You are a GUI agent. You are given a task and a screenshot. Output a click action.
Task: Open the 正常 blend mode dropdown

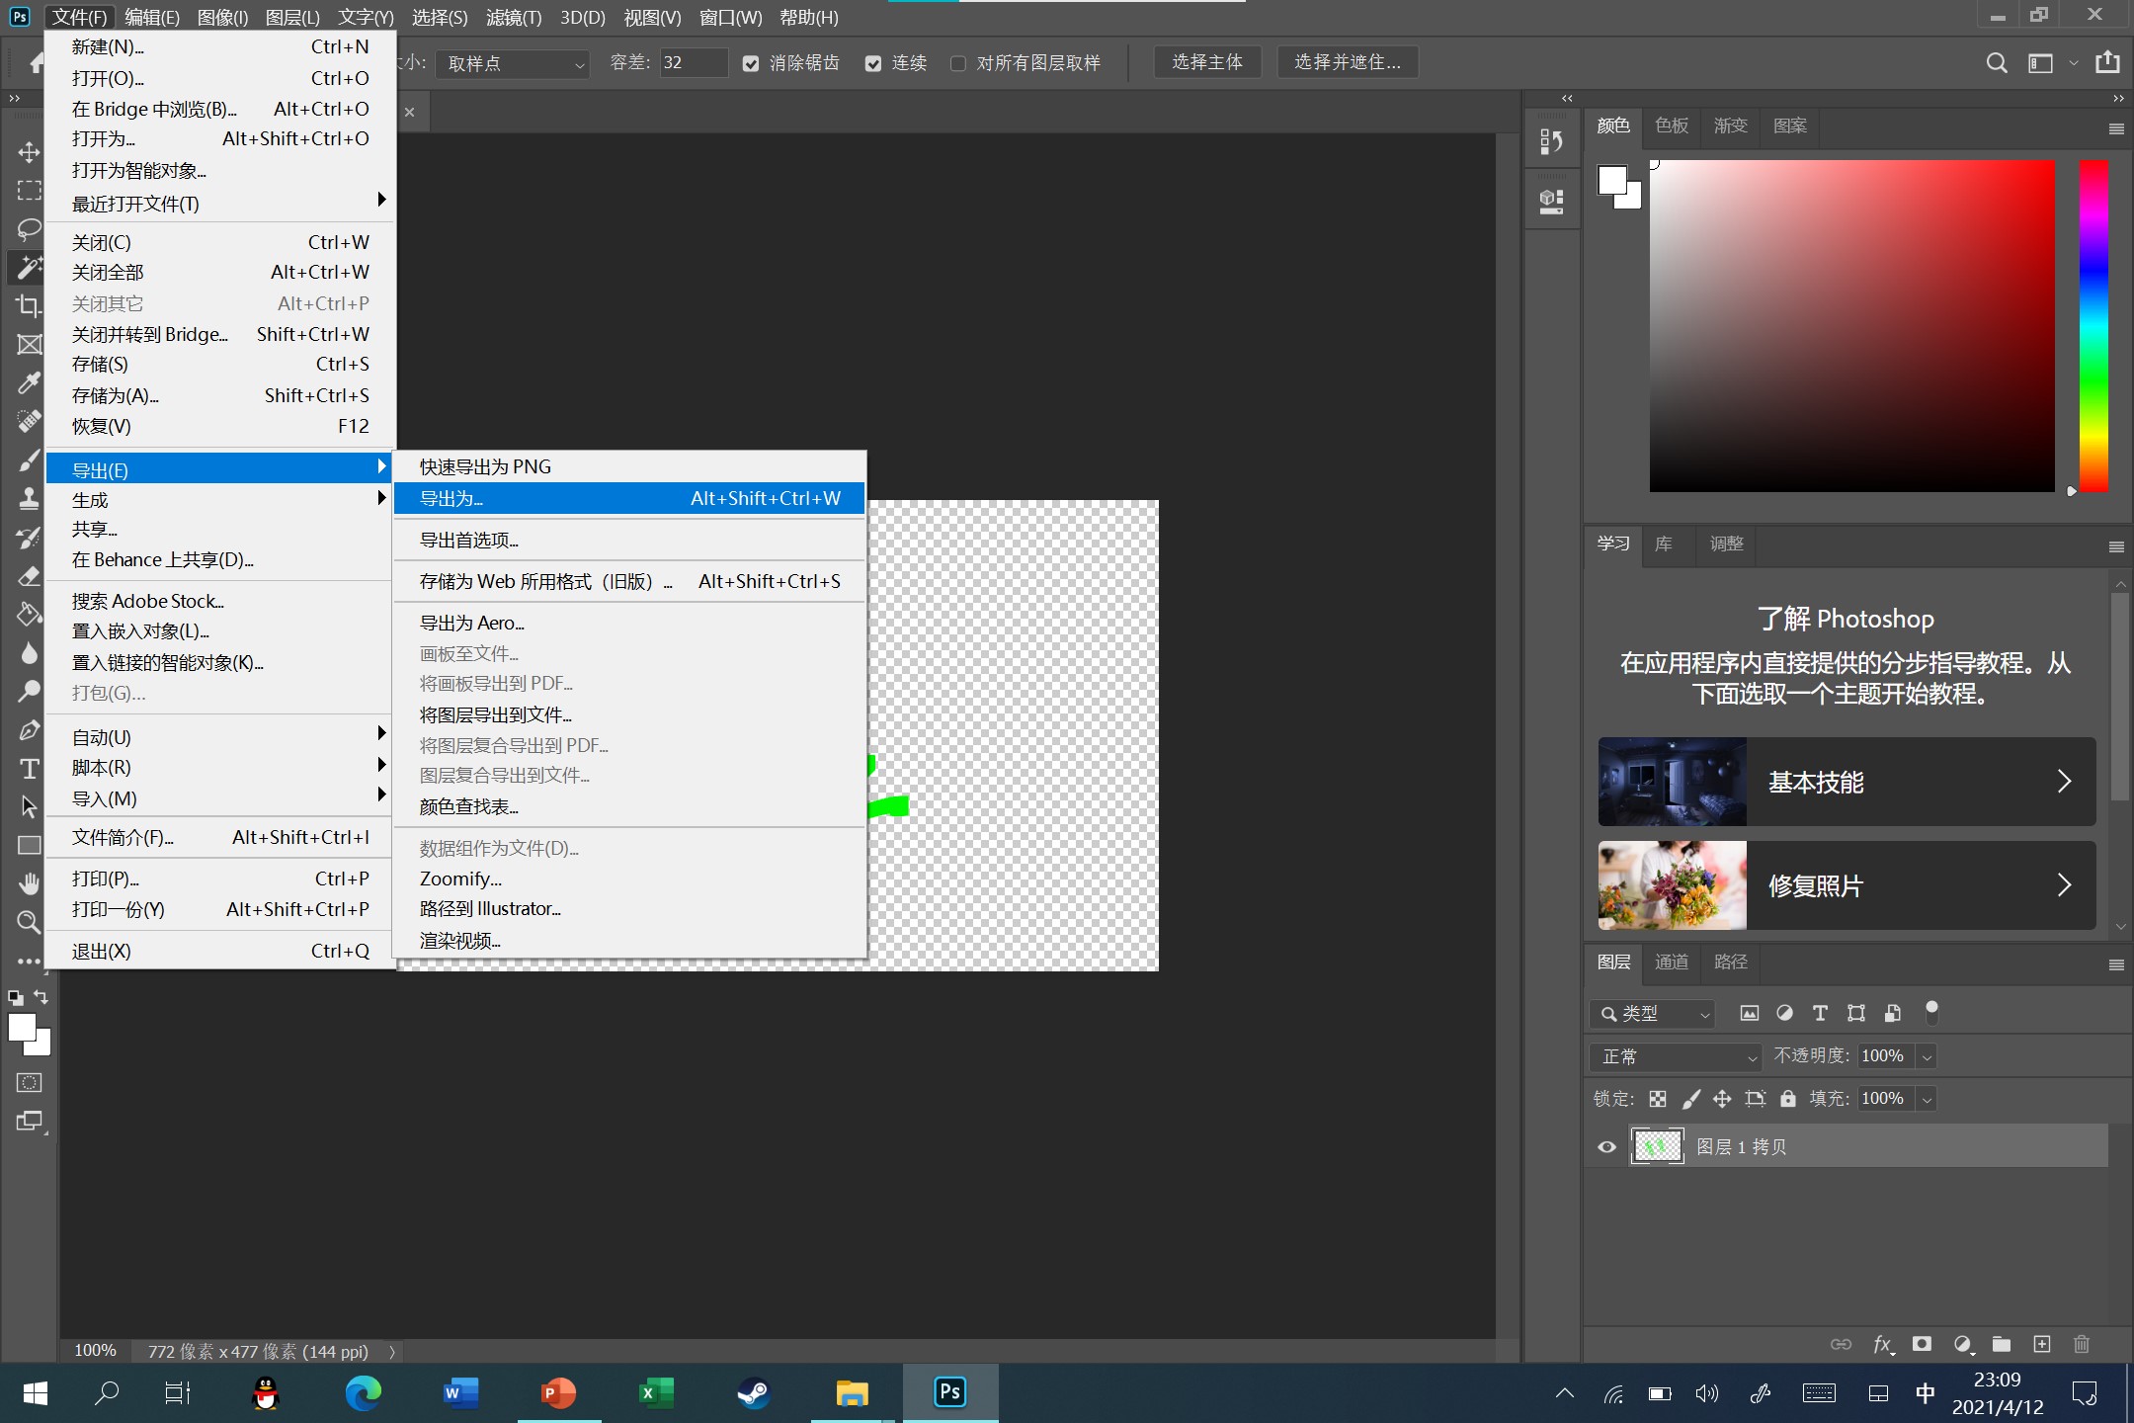tap(1676, 1056)
